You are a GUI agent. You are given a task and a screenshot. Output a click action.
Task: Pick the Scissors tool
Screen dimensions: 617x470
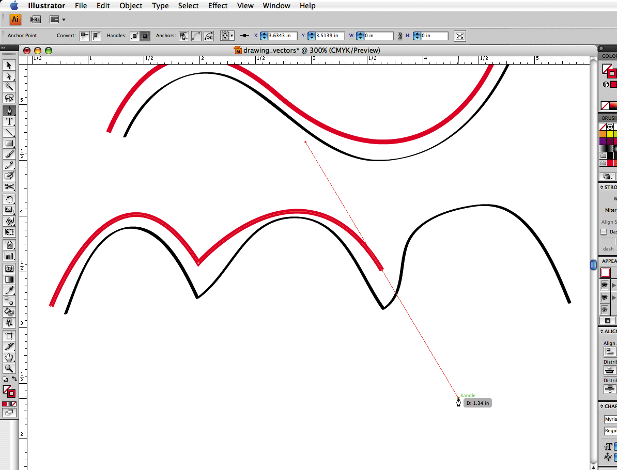(x=9, y=187)
